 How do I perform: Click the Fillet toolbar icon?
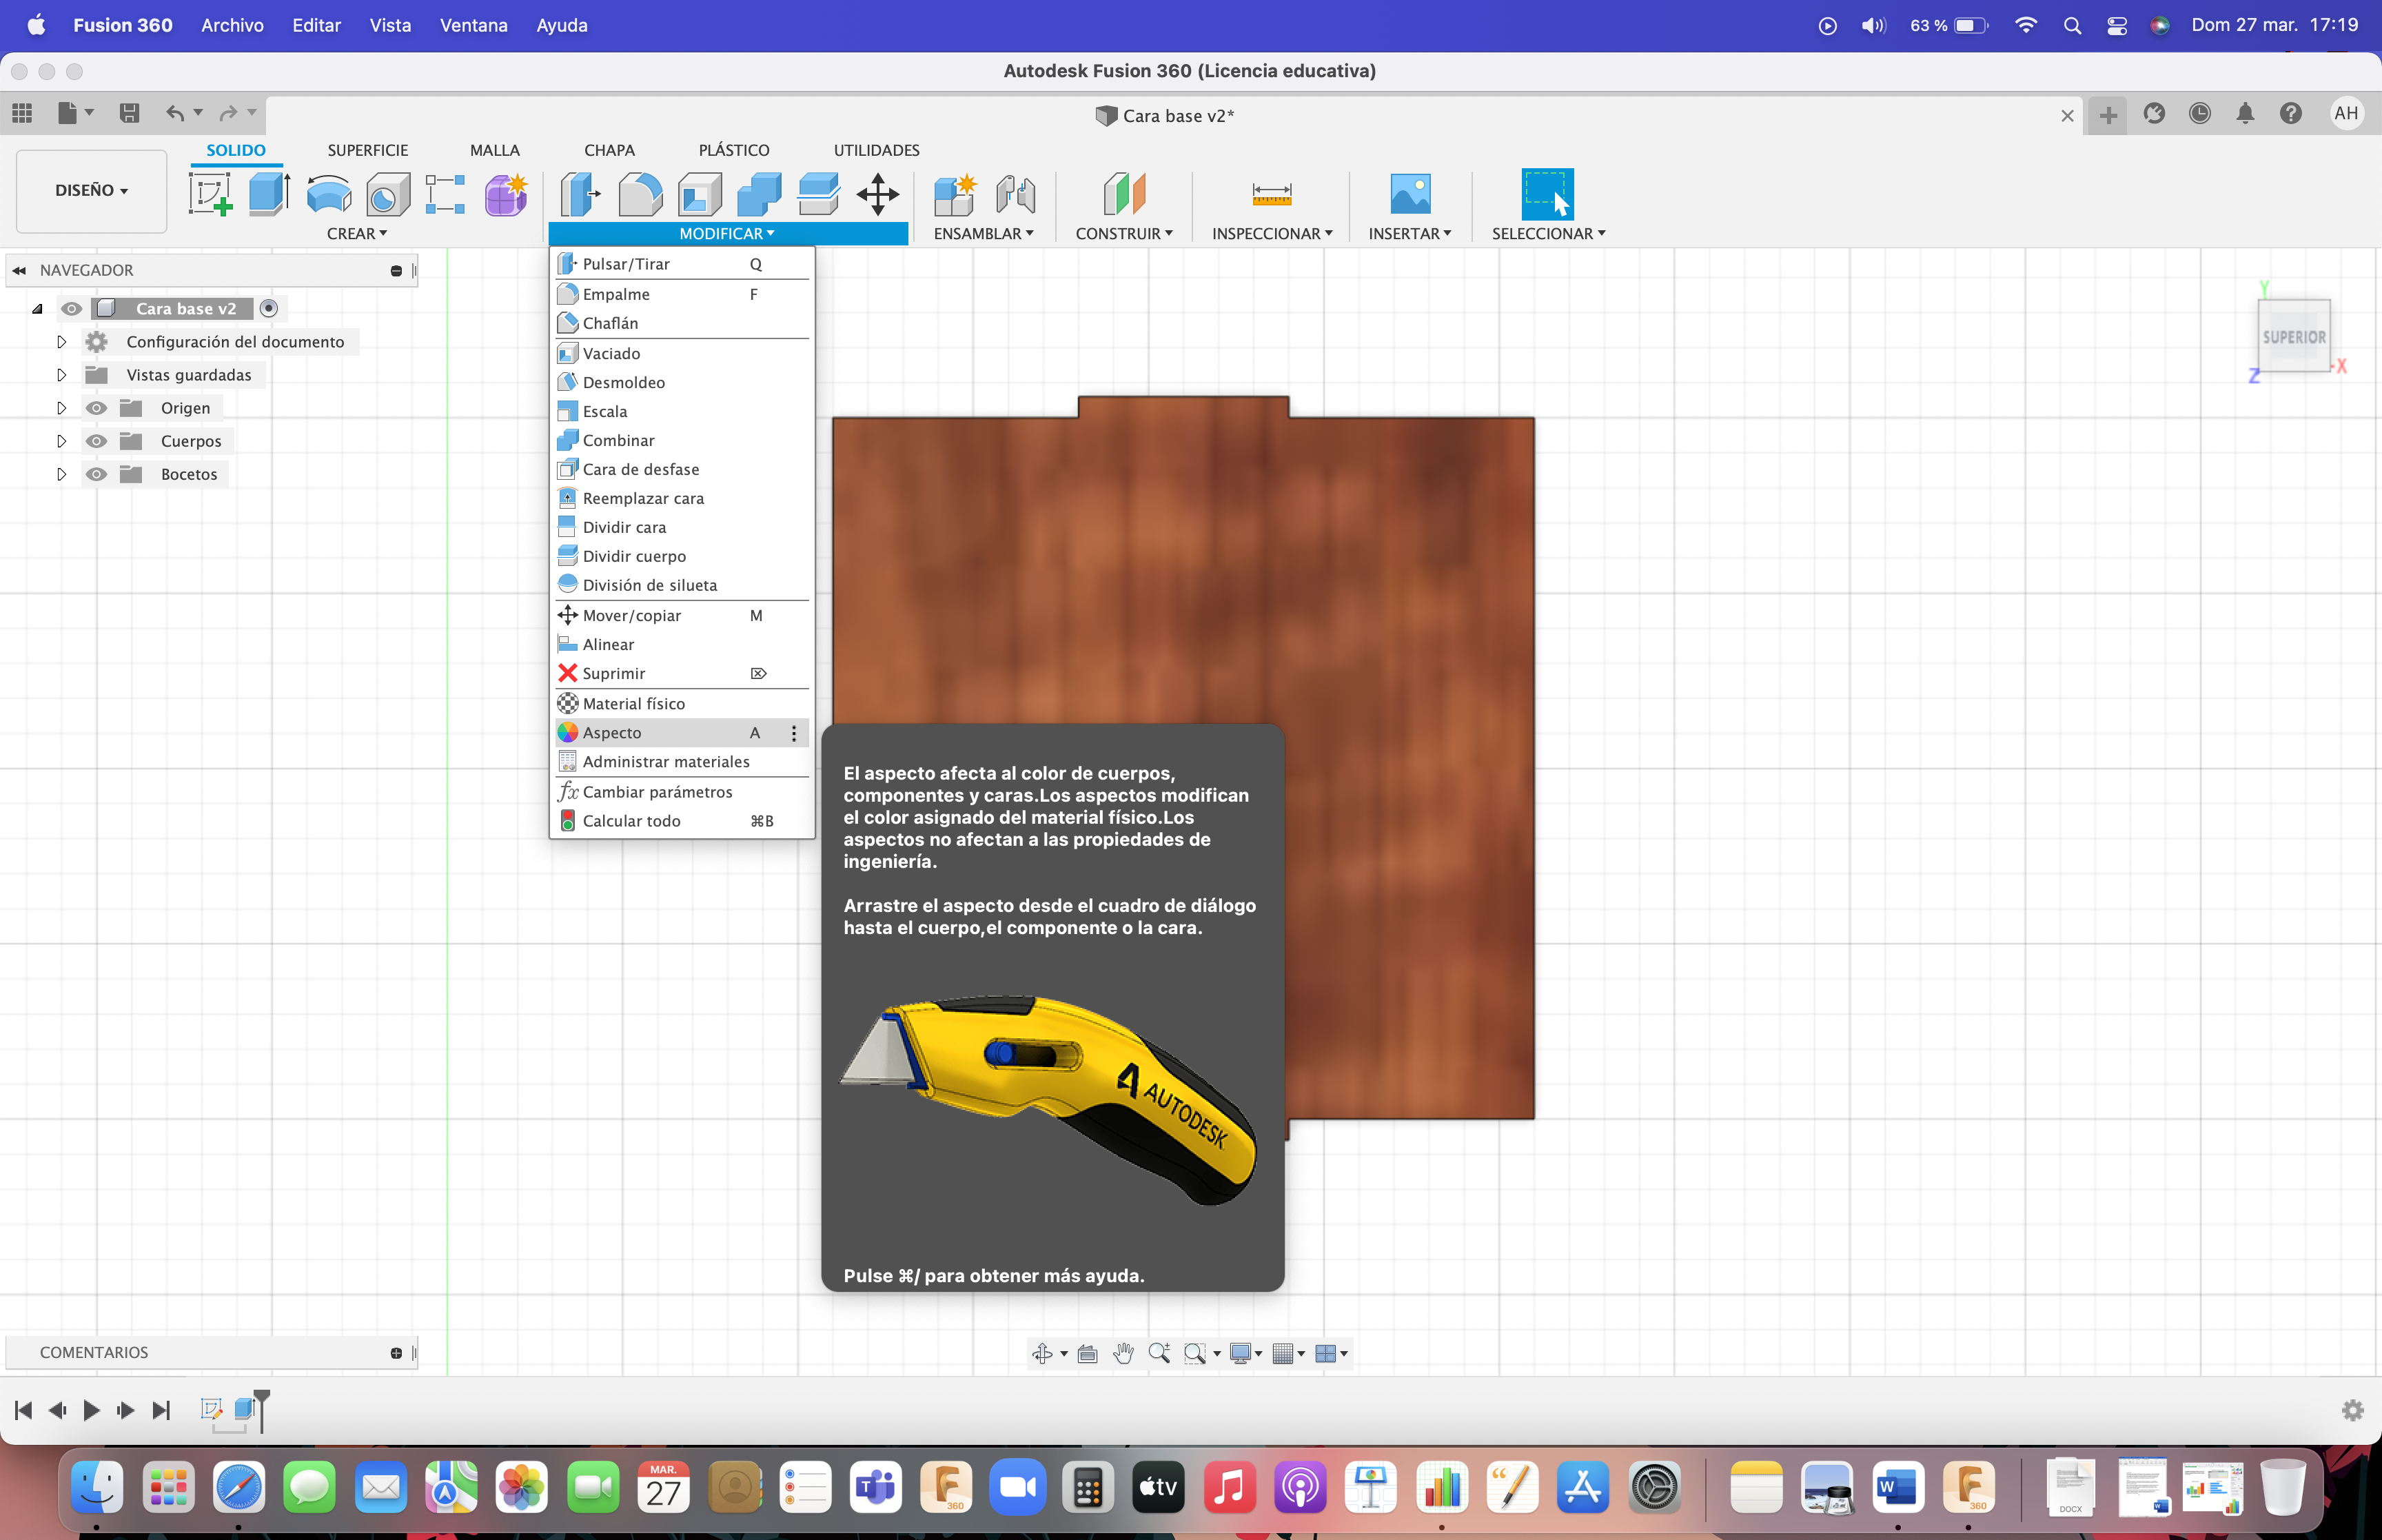click(640, 194)
